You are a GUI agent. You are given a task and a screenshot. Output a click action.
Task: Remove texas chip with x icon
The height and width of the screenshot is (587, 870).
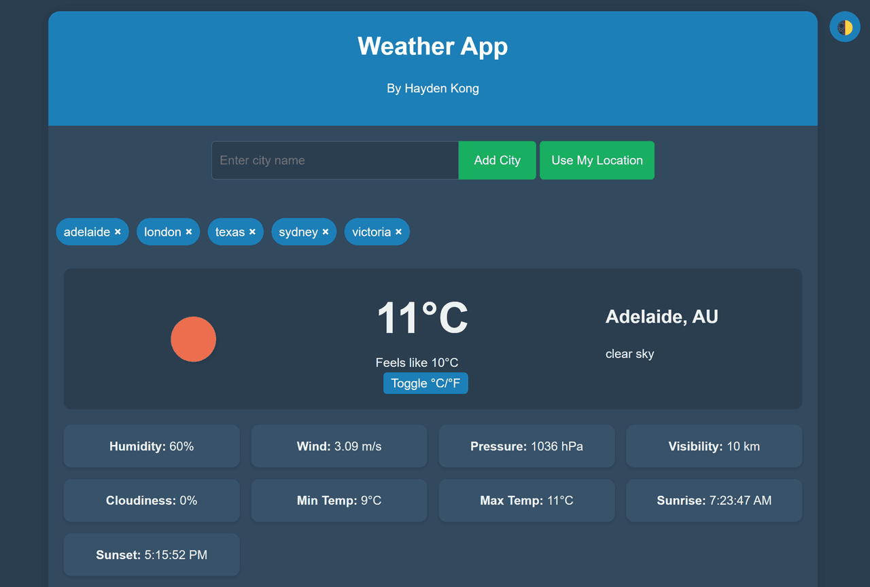tap(252, 232)
